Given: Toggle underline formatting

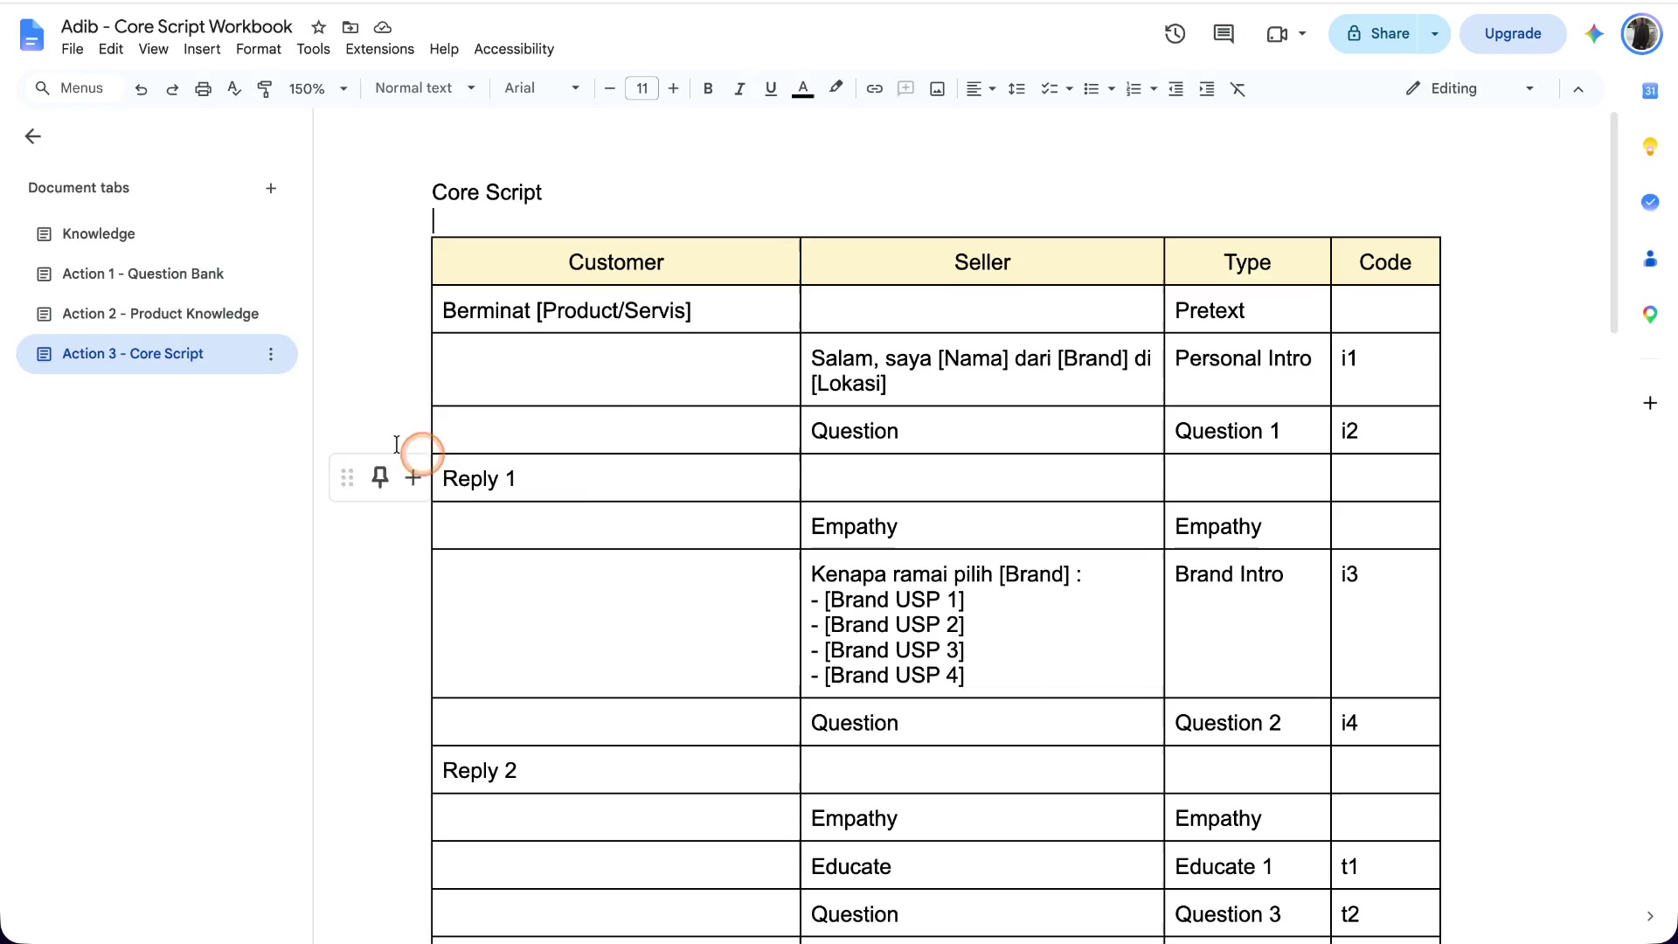Looking at the screenshot, I should [x=770, y=88].
